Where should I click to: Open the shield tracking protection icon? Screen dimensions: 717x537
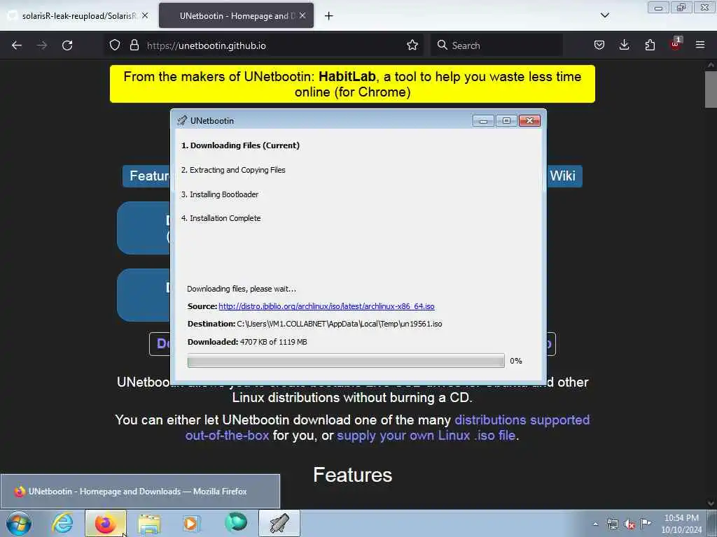point(115,45)
